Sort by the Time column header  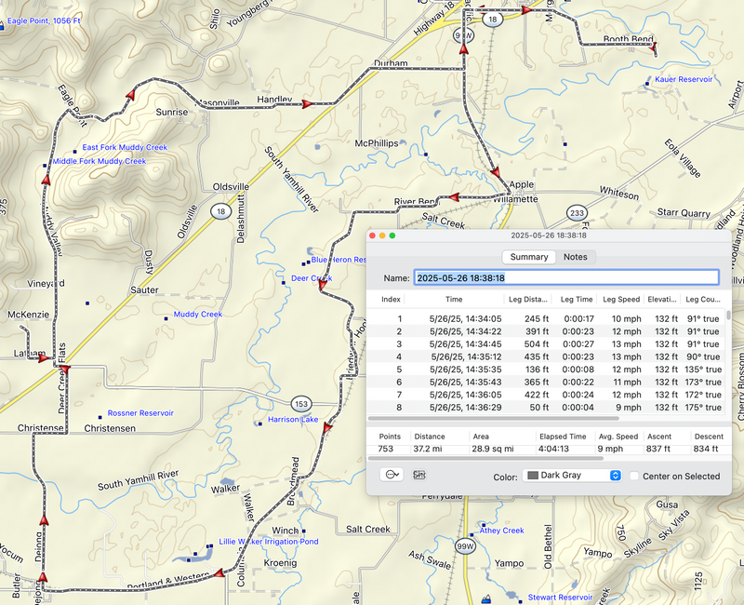point(454,299)
